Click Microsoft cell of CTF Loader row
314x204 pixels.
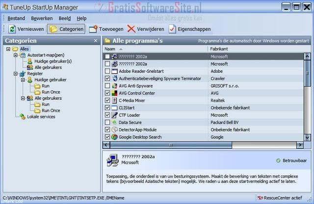tap(219, 115)
